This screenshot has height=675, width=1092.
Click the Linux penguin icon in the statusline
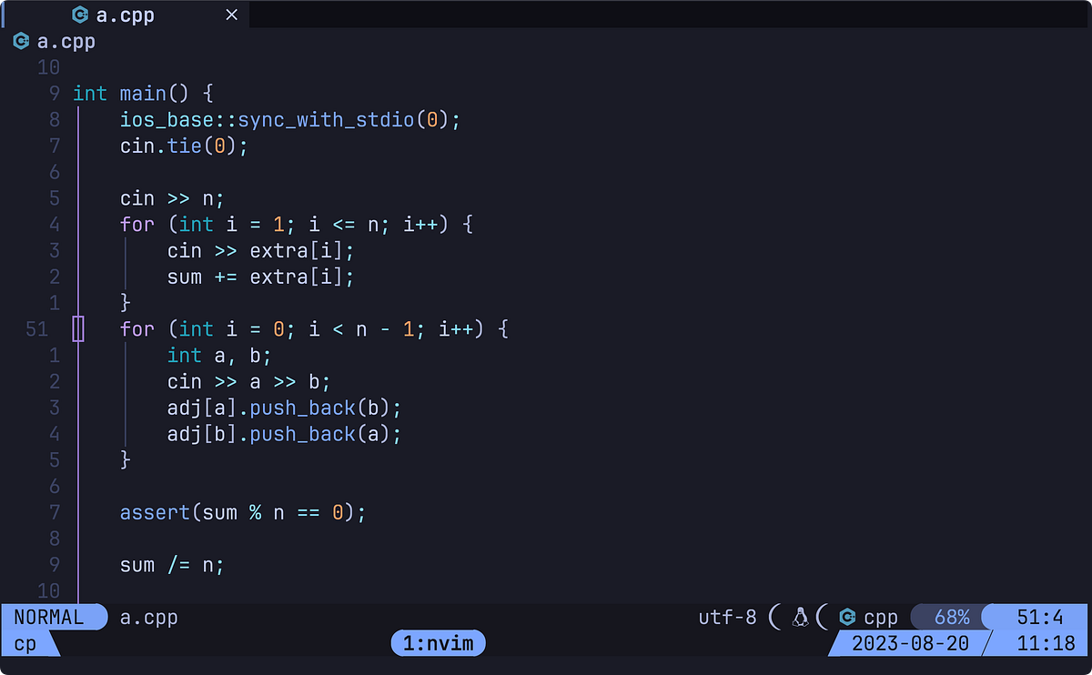coord(799,617)
